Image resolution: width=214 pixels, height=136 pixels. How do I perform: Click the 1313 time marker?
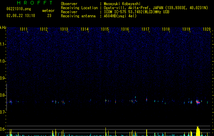click(64, 29)
